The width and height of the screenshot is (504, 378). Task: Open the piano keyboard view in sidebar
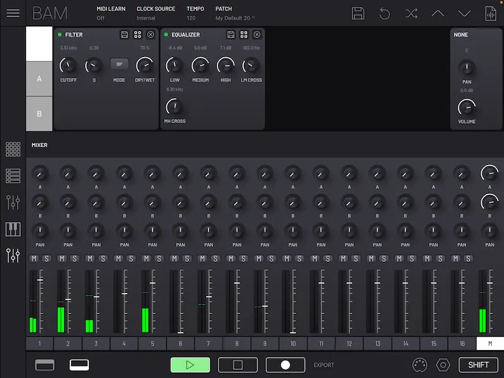pos(13,229)
